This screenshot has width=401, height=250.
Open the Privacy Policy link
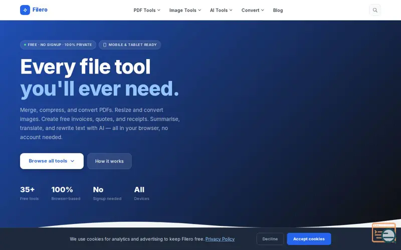(x=220, y=239)
